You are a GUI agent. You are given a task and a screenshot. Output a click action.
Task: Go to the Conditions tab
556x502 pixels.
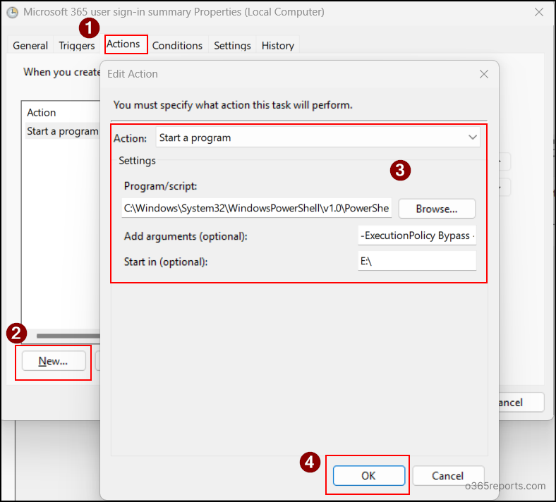(177, 45)
